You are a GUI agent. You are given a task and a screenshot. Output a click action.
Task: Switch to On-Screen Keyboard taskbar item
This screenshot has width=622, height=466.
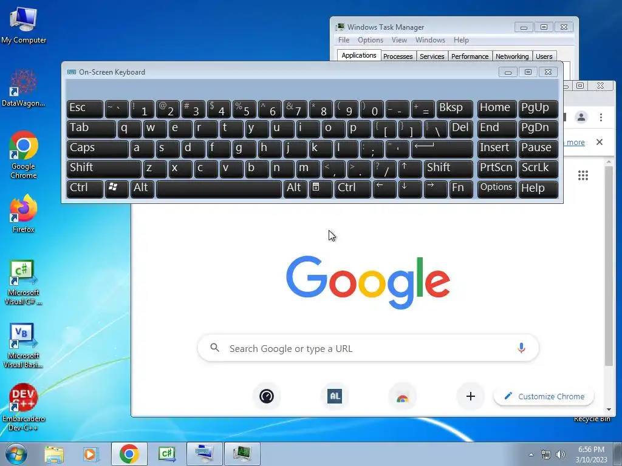[204, 454]
